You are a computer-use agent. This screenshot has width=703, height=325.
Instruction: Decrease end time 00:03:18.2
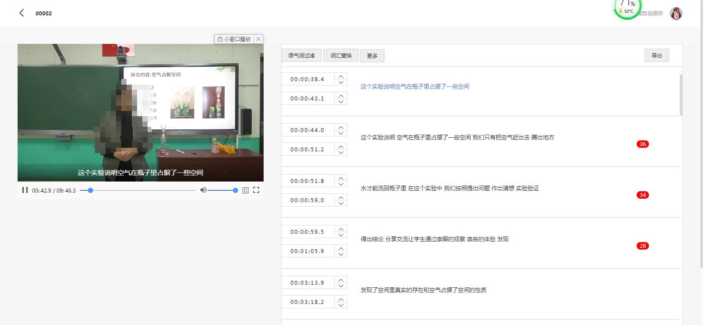click(x=341, y=305)
